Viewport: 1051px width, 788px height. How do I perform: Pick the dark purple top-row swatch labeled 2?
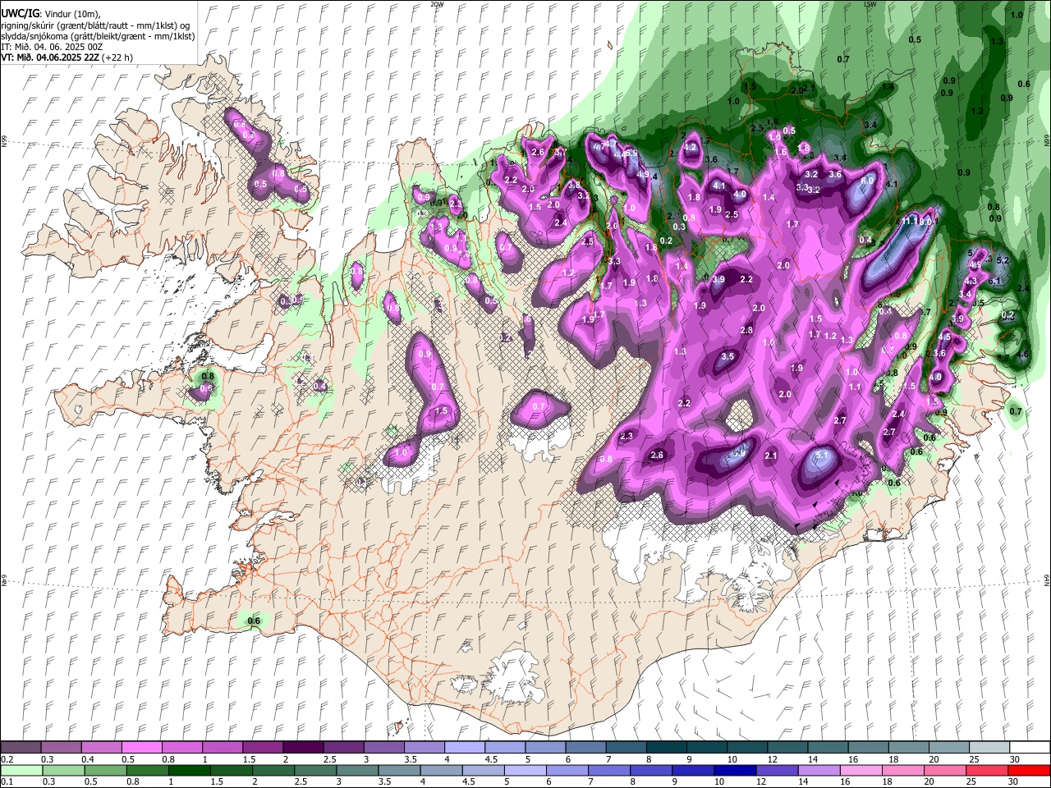coord(302,747)
